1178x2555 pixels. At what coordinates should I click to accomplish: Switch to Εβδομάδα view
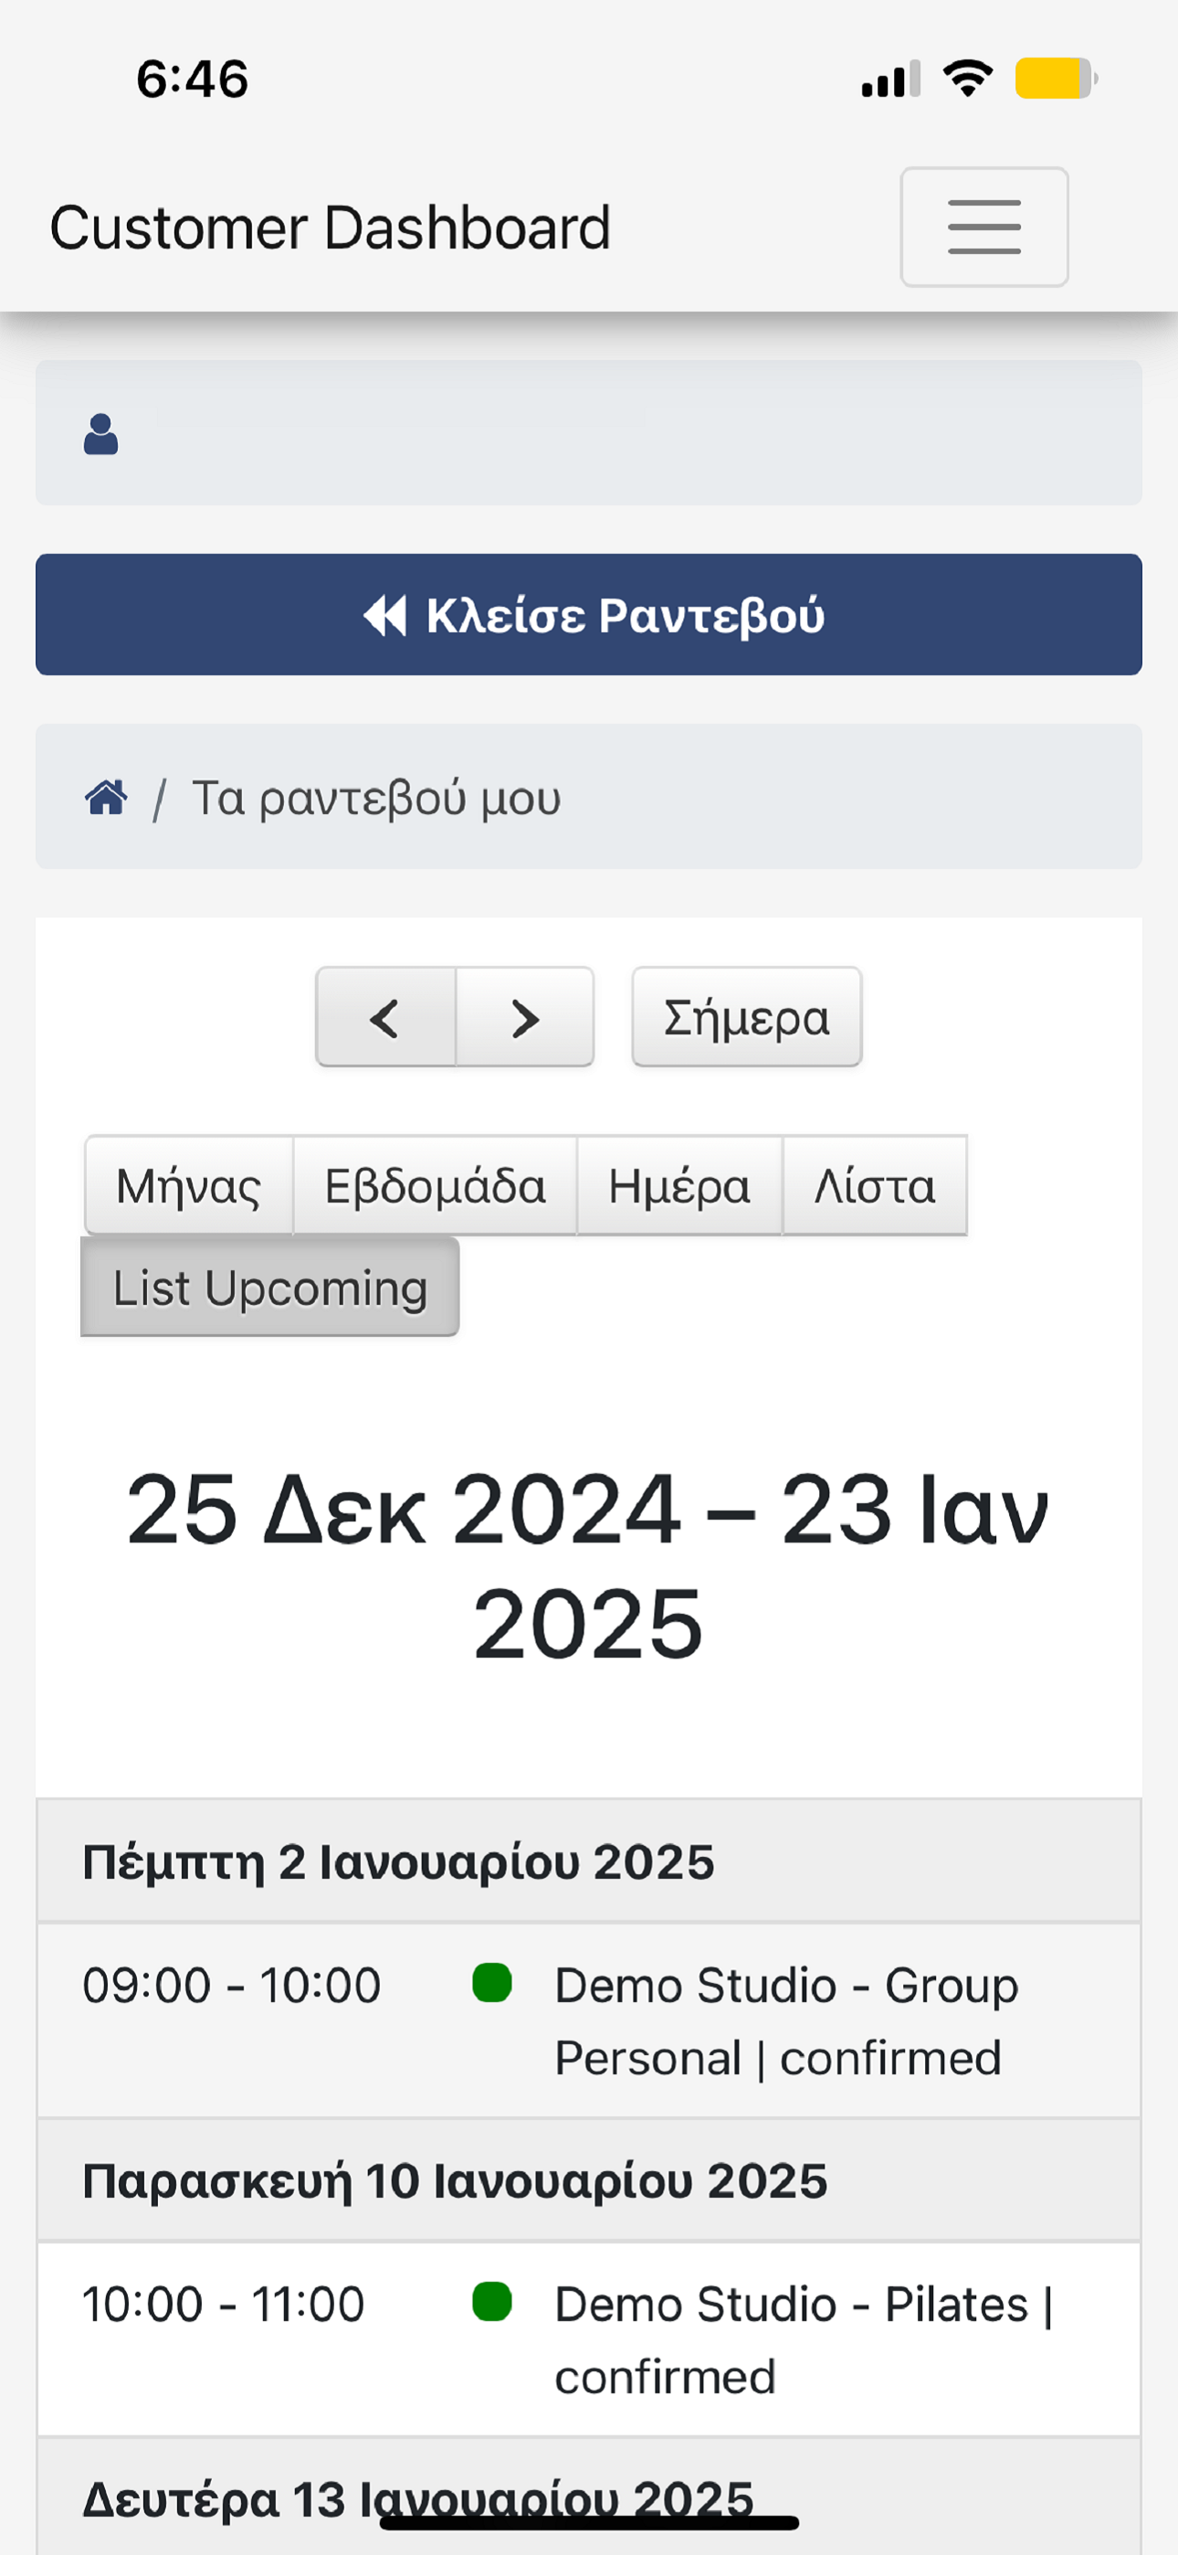436,1186
